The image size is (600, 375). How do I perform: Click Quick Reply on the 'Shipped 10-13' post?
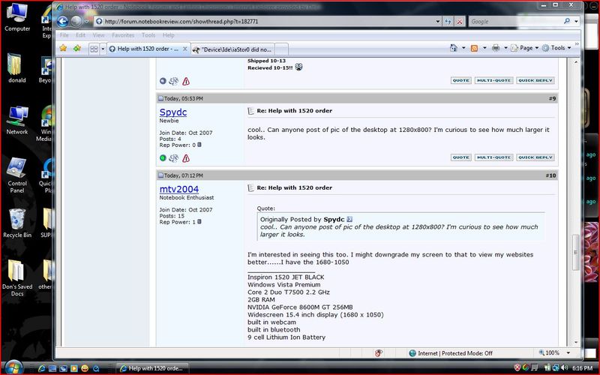(x=535, y=80)
